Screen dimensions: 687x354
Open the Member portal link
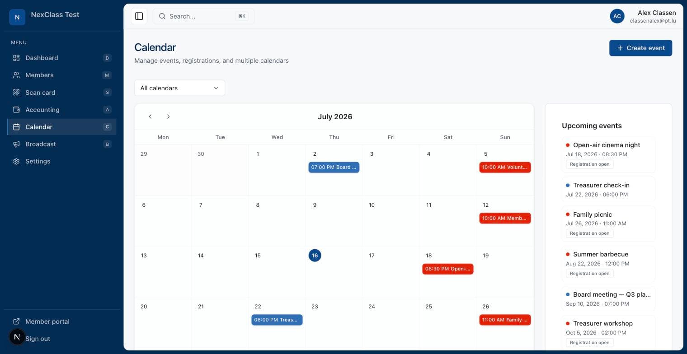[x=62, y=321]
